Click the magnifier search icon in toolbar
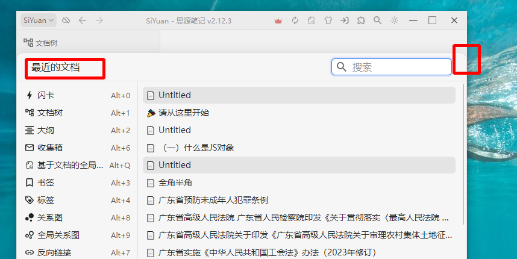517x259 pixels. pos(377,20)
